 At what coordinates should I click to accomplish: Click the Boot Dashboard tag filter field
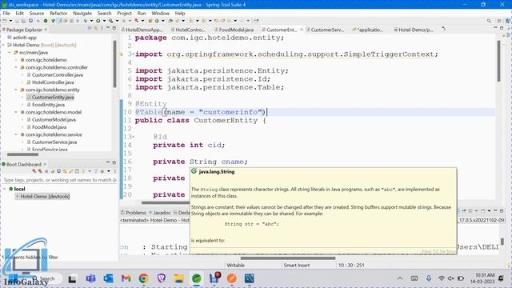[x=59, y=180]
